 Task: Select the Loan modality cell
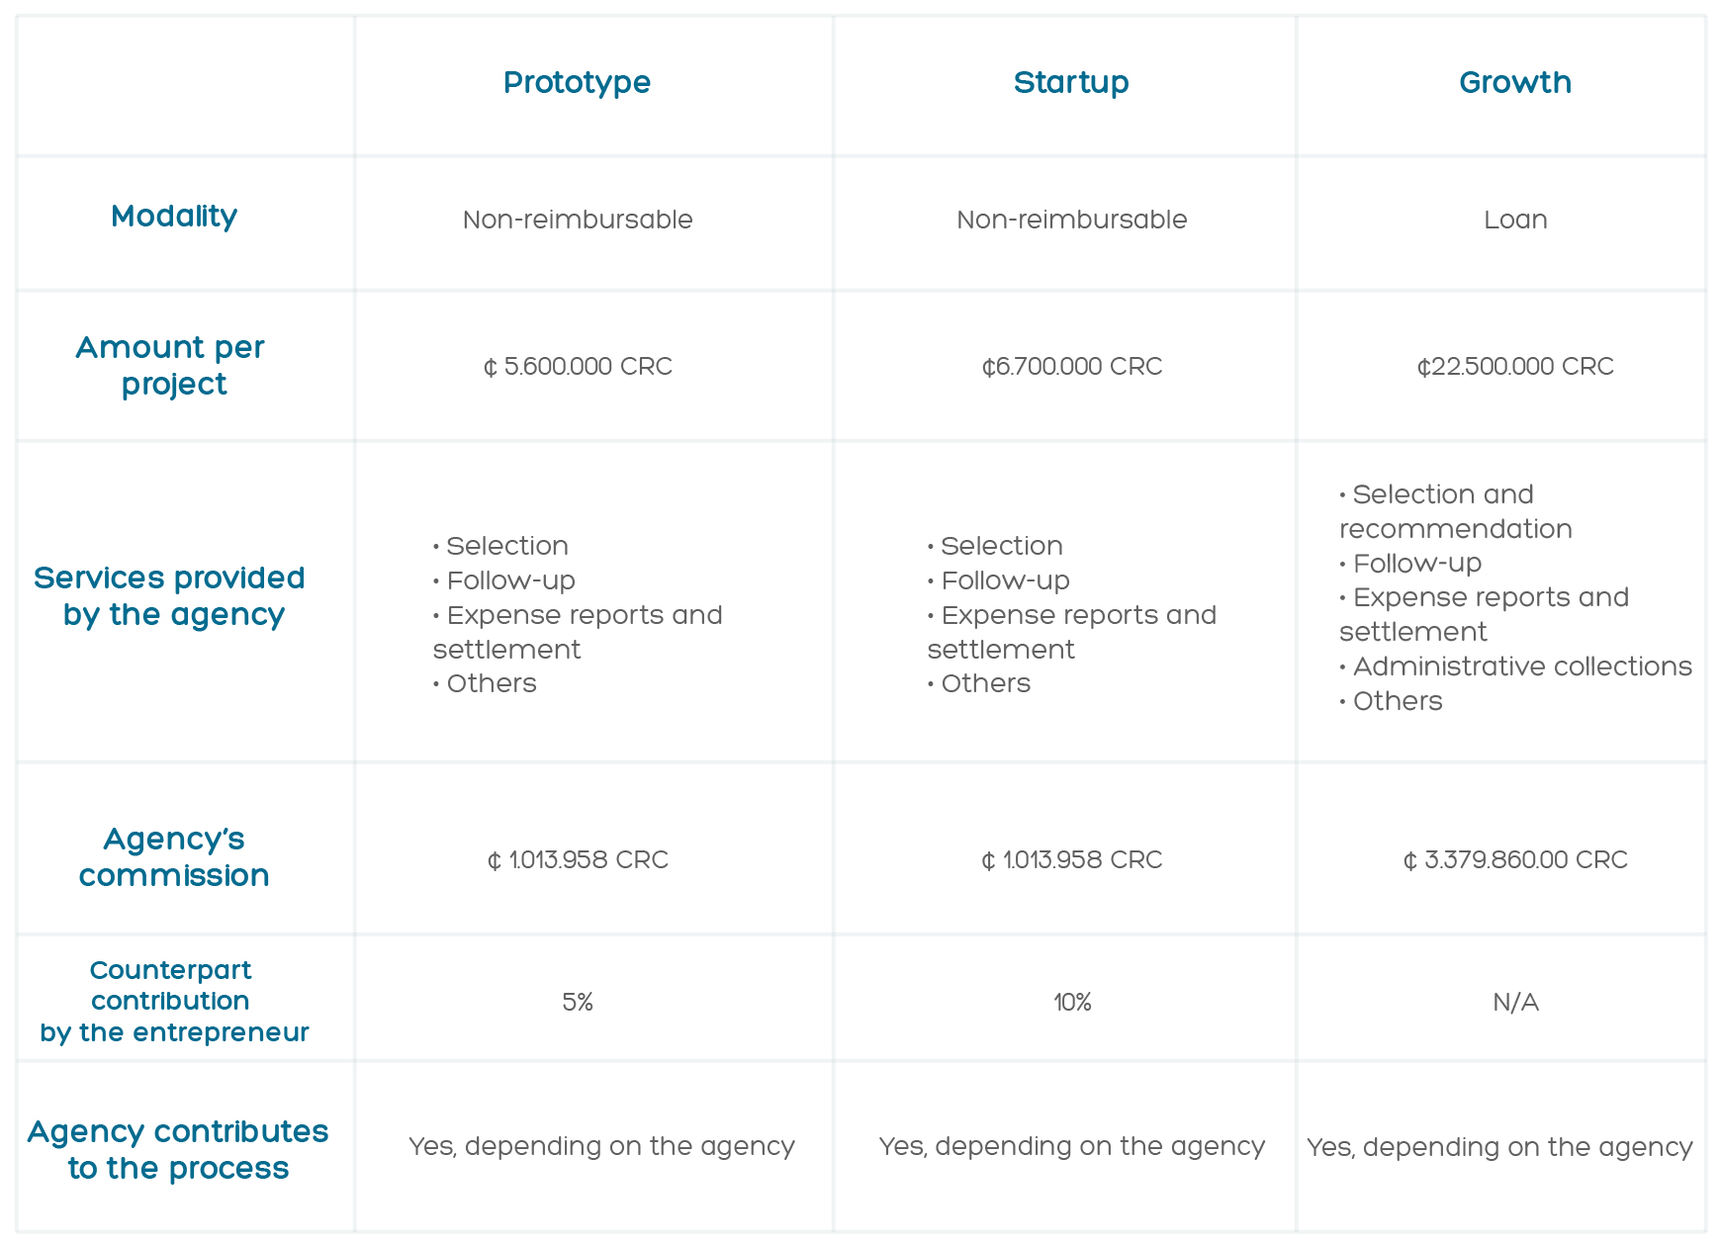pyautogui.click(x=1515, y=220)
